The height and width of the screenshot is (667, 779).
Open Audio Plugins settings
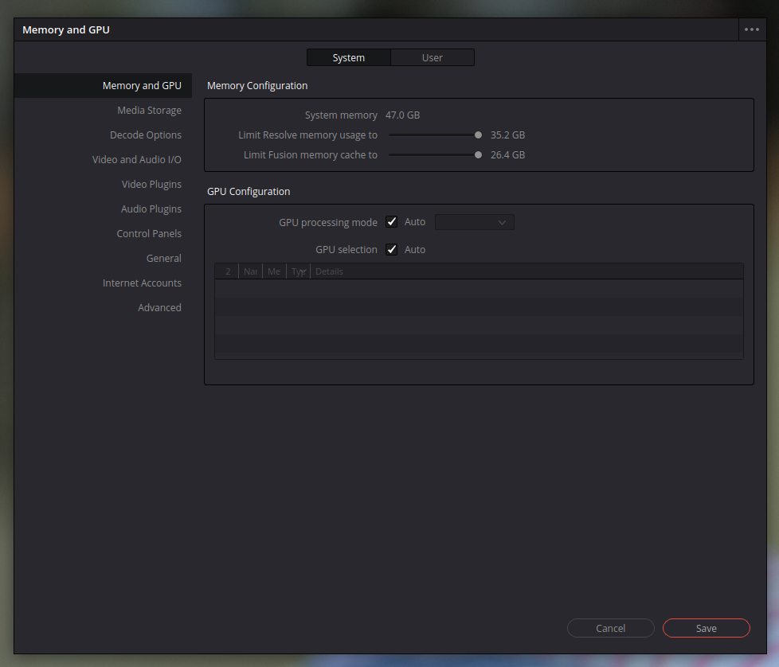[151, 209]
